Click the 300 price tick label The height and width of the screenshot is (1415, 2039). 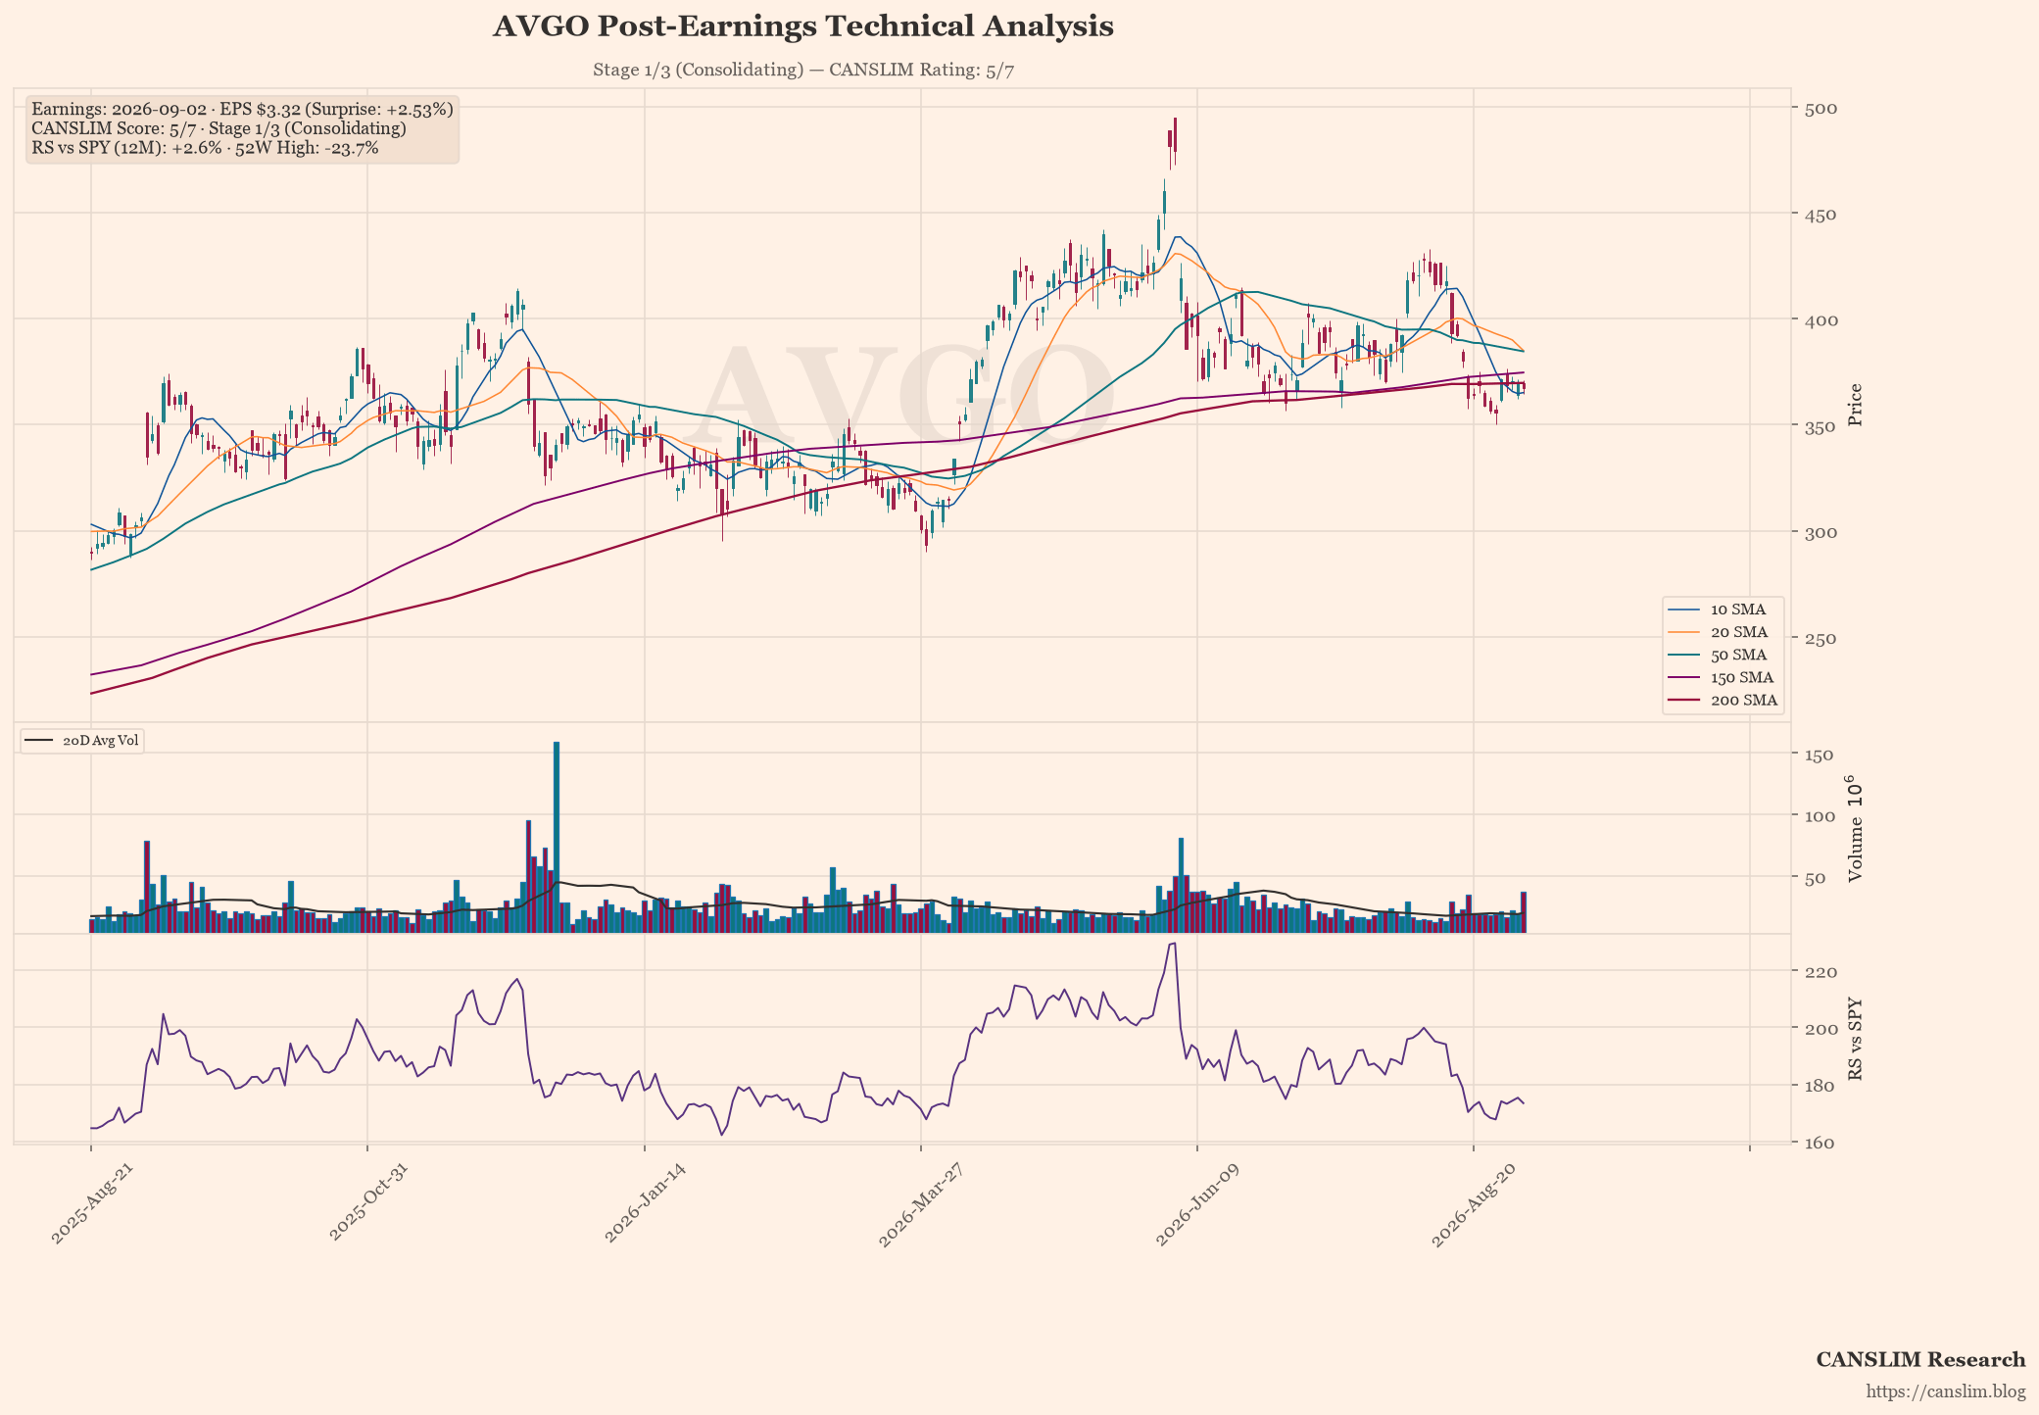tap(1820, 532)
